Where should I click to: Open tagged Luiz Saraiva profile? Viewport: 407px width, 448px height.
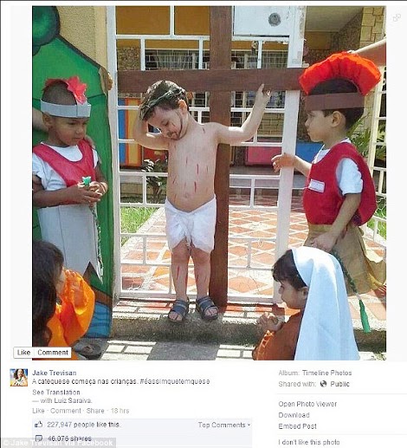[73, 400]
